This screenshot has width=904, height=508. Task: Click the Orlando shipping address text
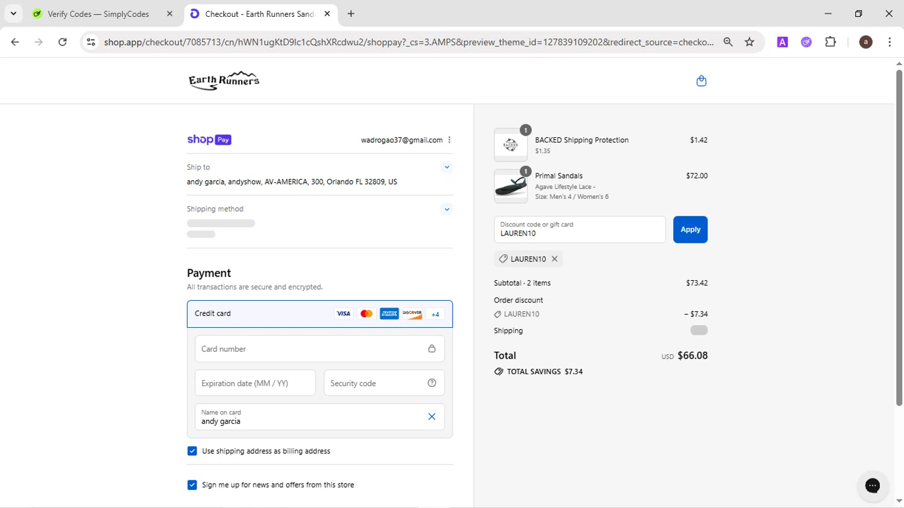pyautogui.click(x=292, y=181)
